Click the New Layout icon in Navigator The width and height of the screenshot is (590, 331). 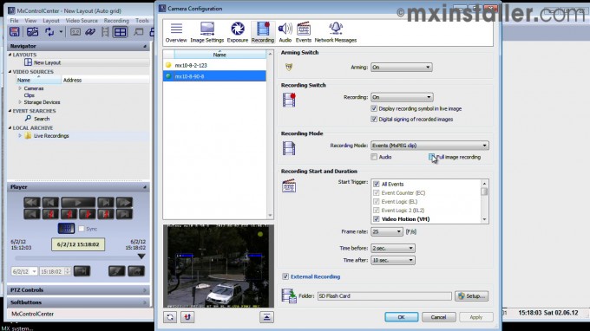click(28, 62)
